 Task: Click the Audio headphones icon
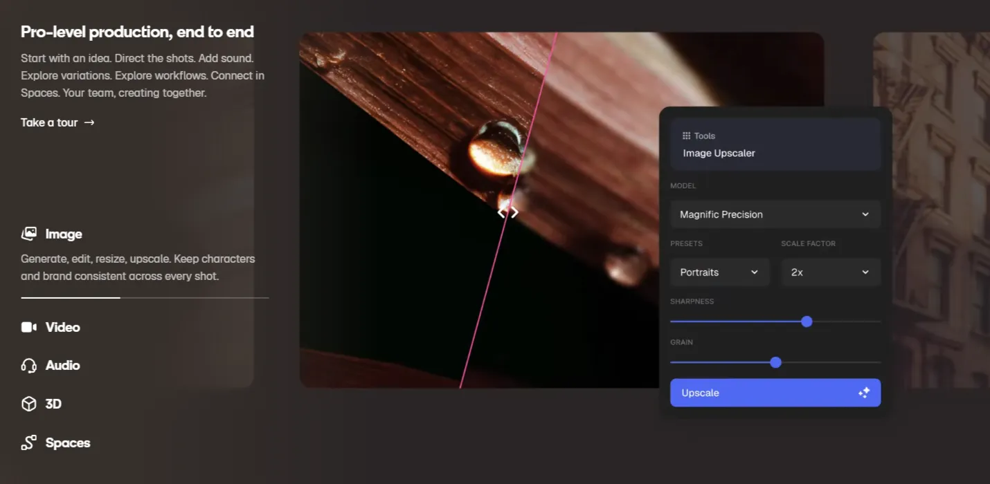pos(29,366)
